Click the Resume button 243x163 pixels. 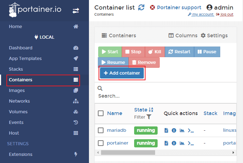[x=113, y=63]
